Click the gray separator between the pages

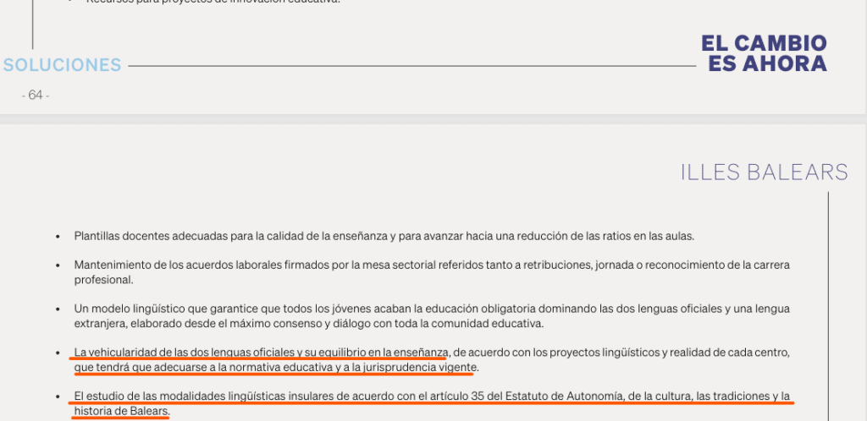(433, 119)
